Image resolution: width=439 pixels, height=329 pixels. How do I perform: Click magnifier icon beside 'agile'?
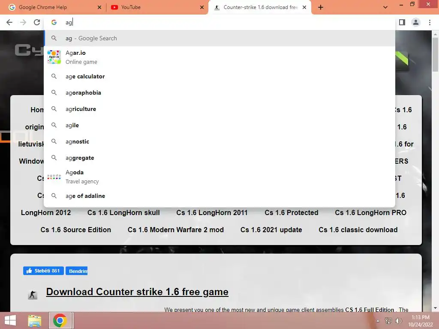pos(54,125)
